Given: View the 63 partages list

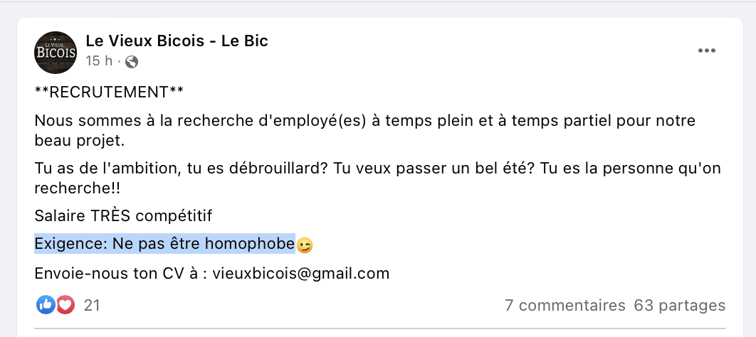Looking at the screenshot, I should (x=680, y=305).
